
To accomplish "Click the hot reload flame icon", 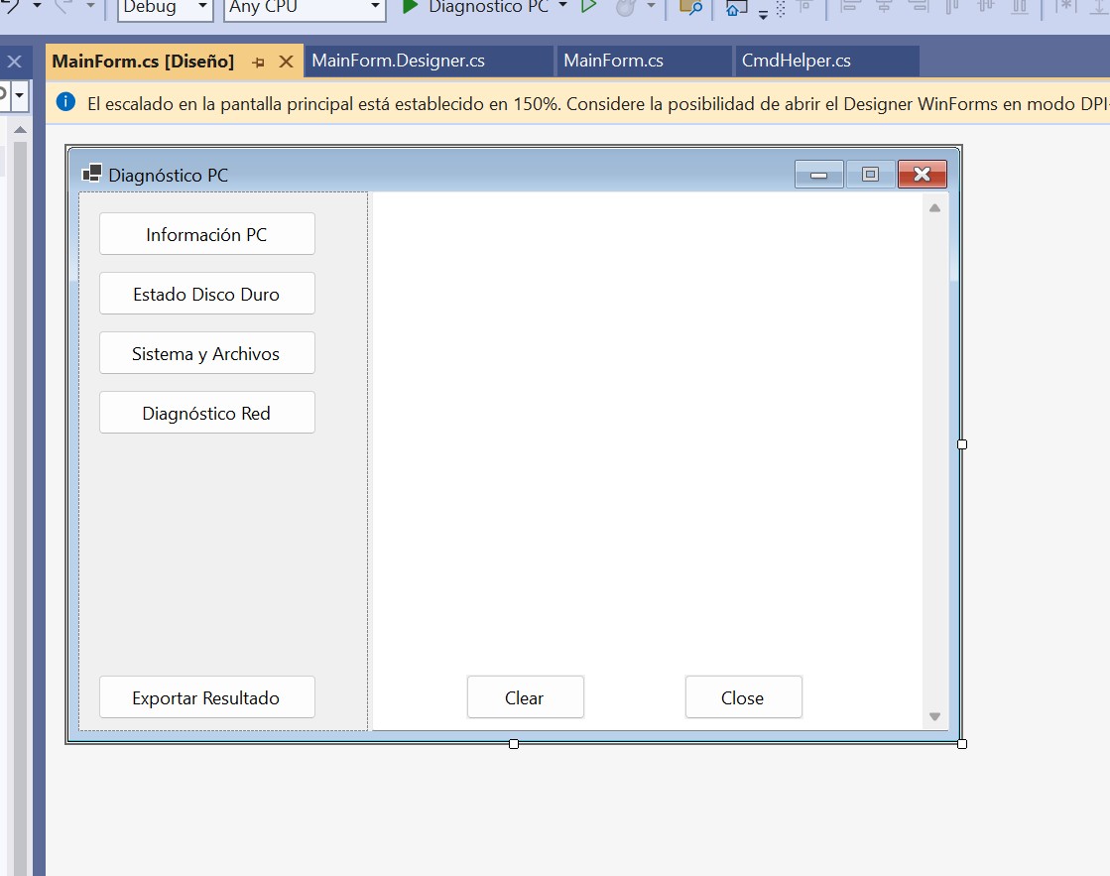I will [625, 8].
